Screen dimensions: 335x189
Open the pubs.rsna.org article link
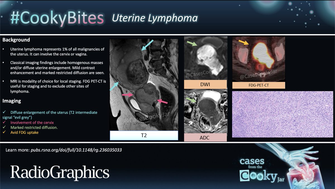click(x=76, y=150)
